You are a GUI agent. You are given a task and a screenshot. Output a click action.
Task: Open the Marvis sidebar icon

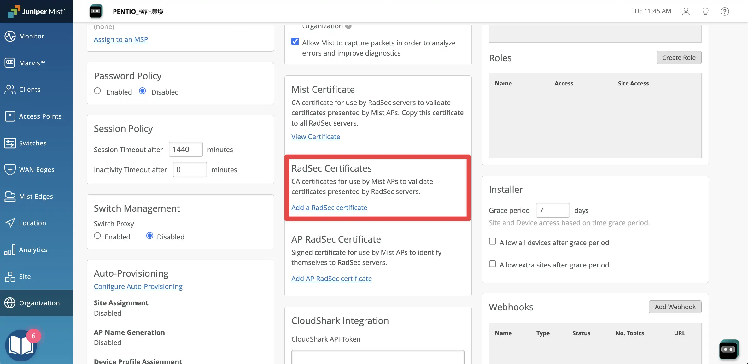10,63
